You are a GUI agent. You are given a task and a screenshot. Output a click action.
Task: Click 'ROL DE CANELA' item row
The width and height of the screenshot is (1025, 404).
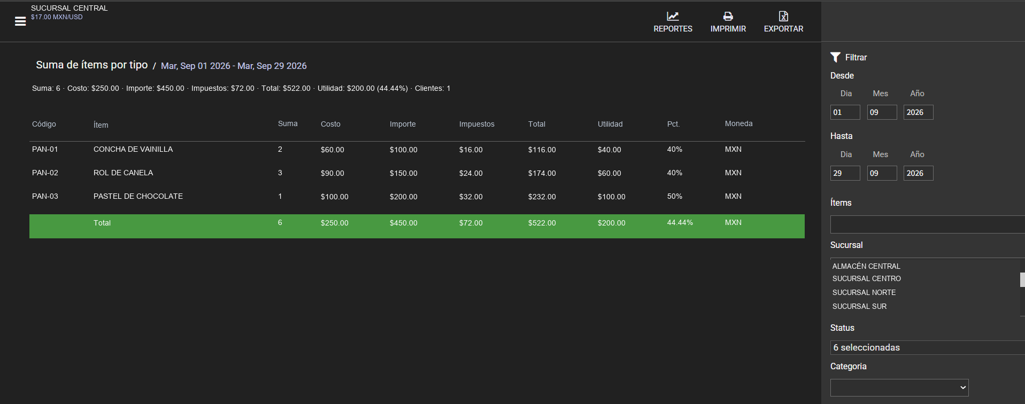[123, 173]
